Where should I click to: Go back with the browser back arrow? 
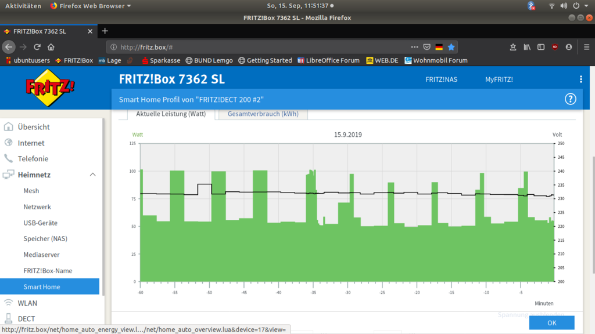click(9, 47)
